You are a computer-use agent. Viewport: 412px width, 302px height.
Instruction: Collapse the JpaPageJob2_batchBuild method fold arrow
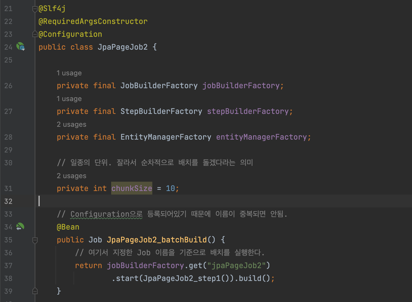click(35, 240)
